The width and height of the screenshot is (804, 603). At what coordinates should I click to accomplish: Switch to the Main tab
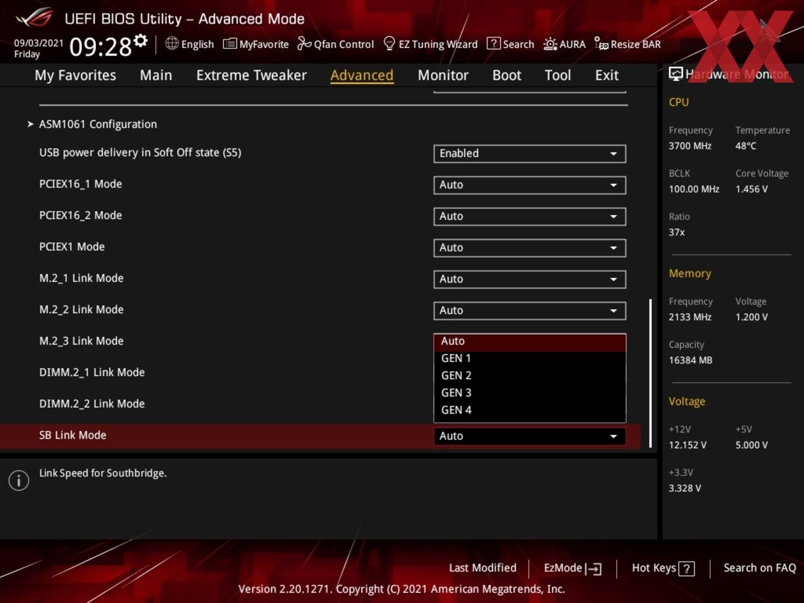coord(156,75)
